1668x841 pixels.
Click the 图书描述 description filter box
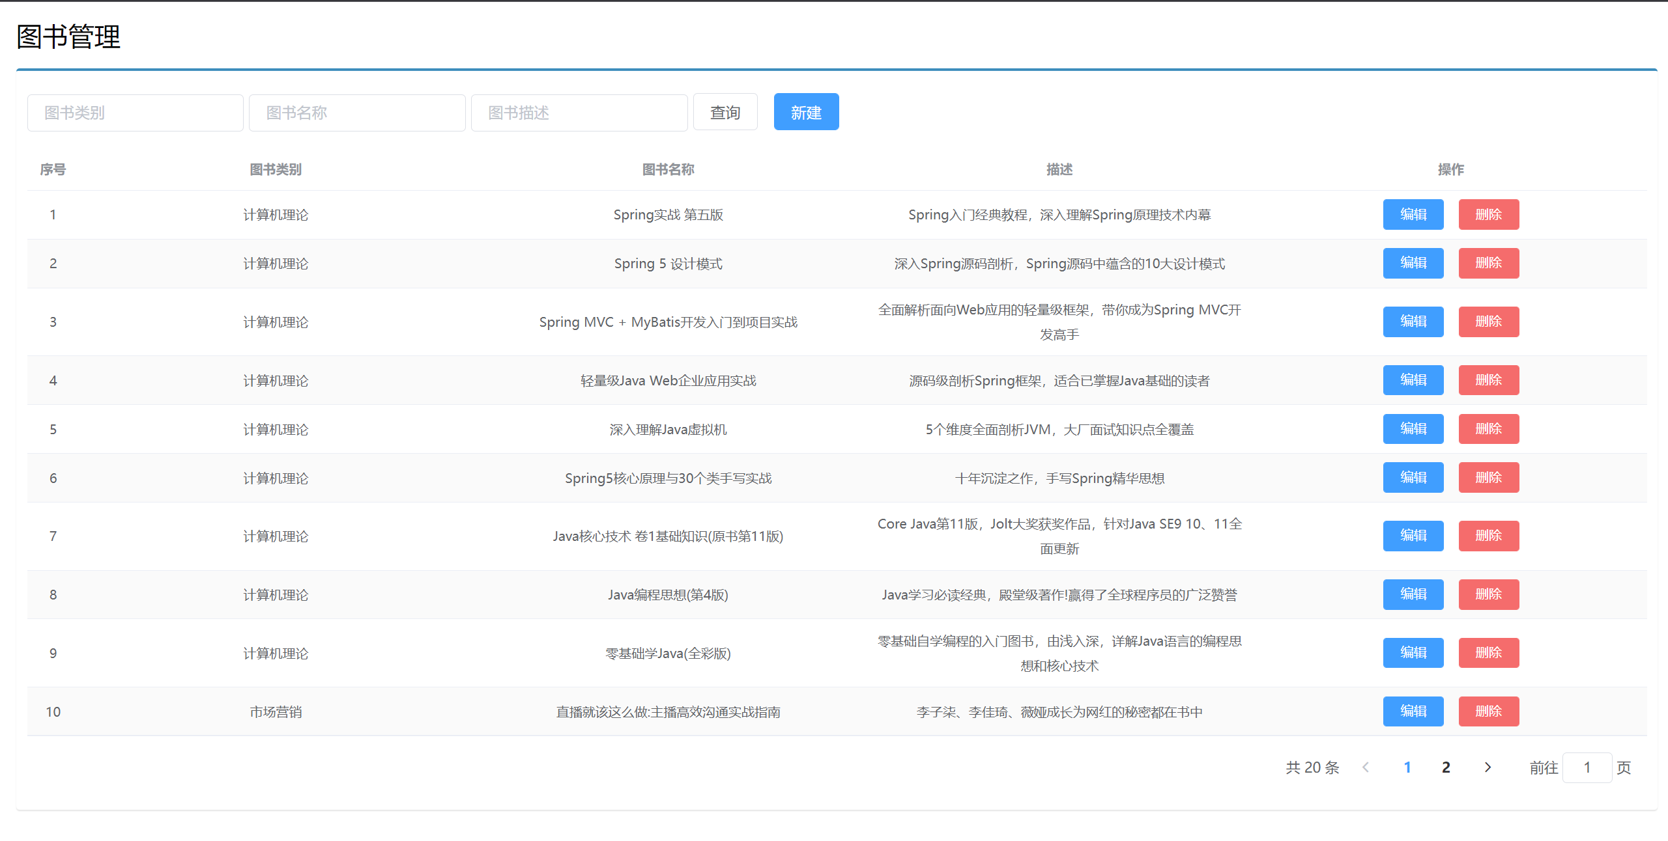[579, 112]
